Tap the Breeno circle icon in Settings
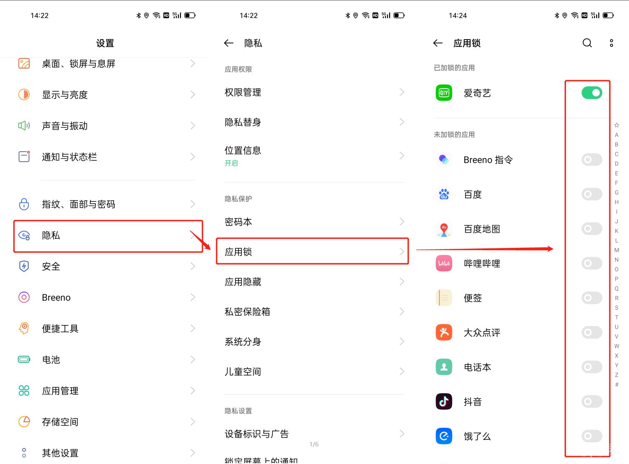The width and height of the screenshot is (629, 464). click(24, 297)
